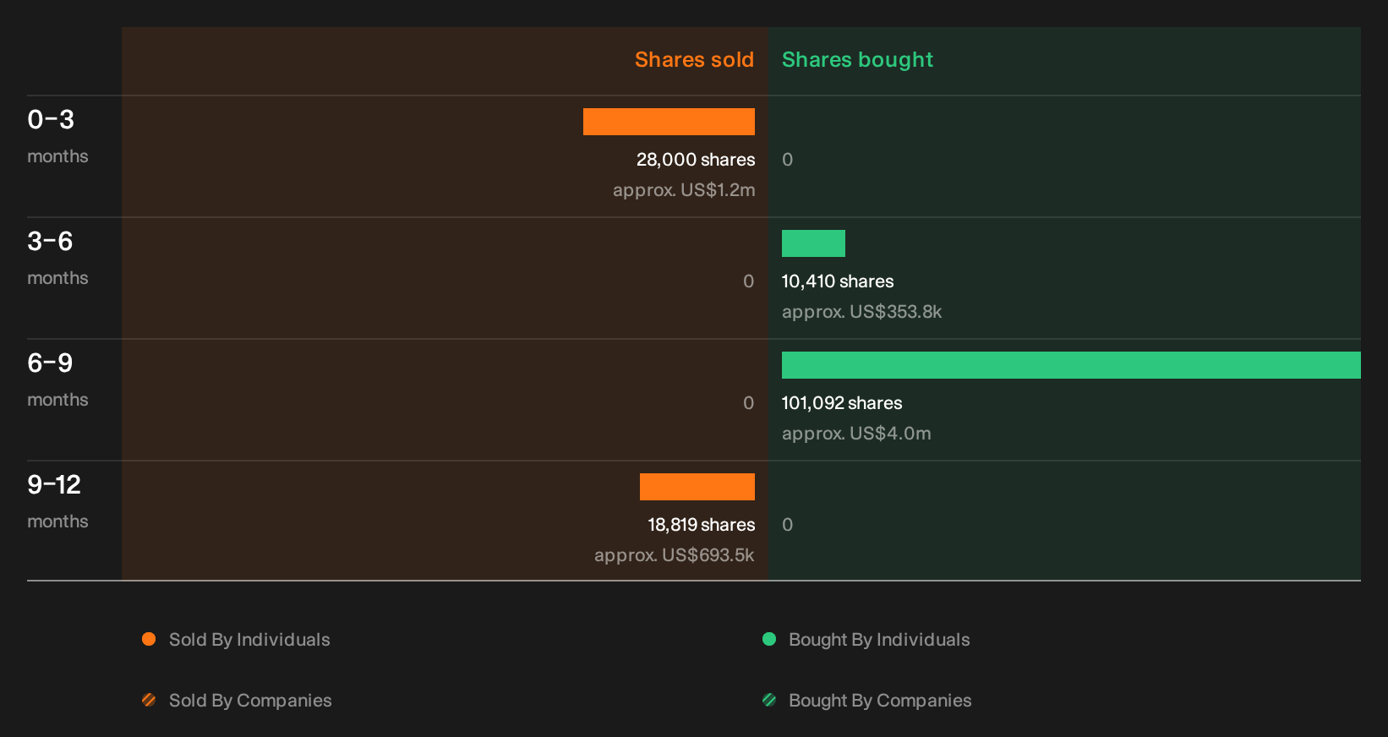Click the '3-6' months row label
Image resolution: width=1388 pixels, height=737 pixels.
(50, 242)
